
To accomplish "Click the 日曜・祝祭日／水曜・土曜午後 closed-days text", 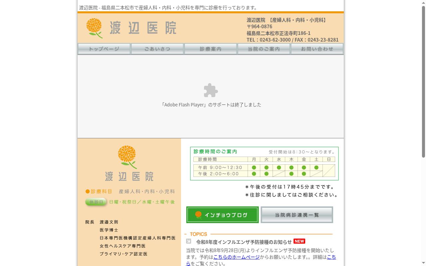I will [x=142, y=202].
